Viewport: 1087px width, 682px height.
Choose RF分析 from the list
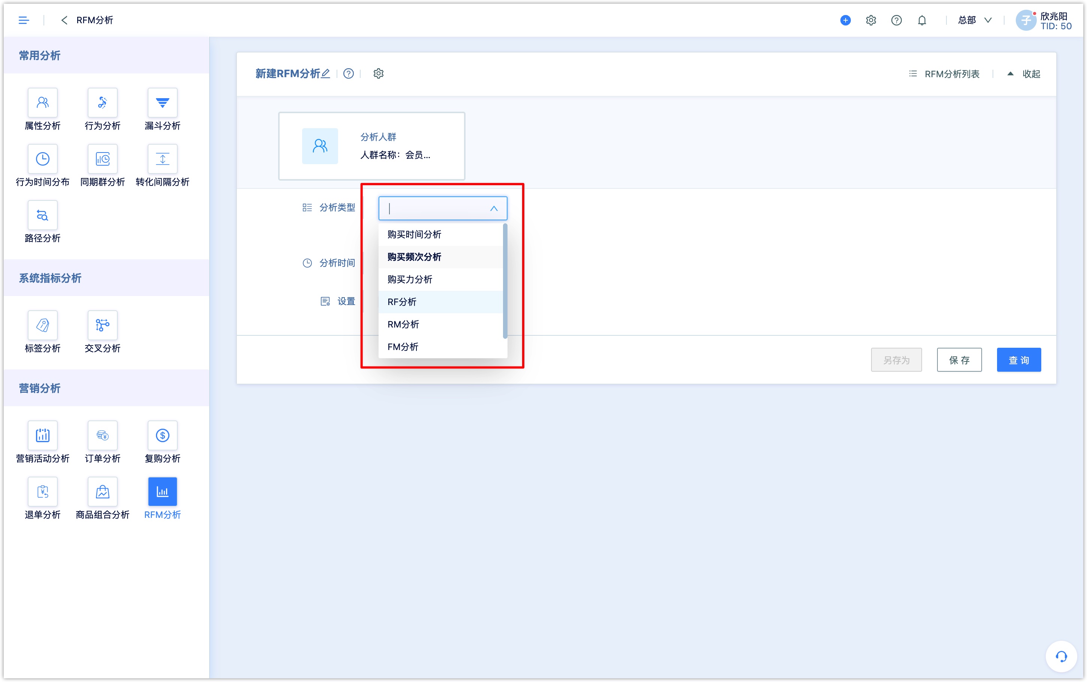click(441, 302)
